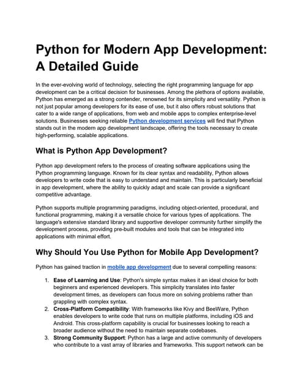Click the line starting 'In the ever-evolving world of technology'
Screen dimensions: 303x392
144,85
